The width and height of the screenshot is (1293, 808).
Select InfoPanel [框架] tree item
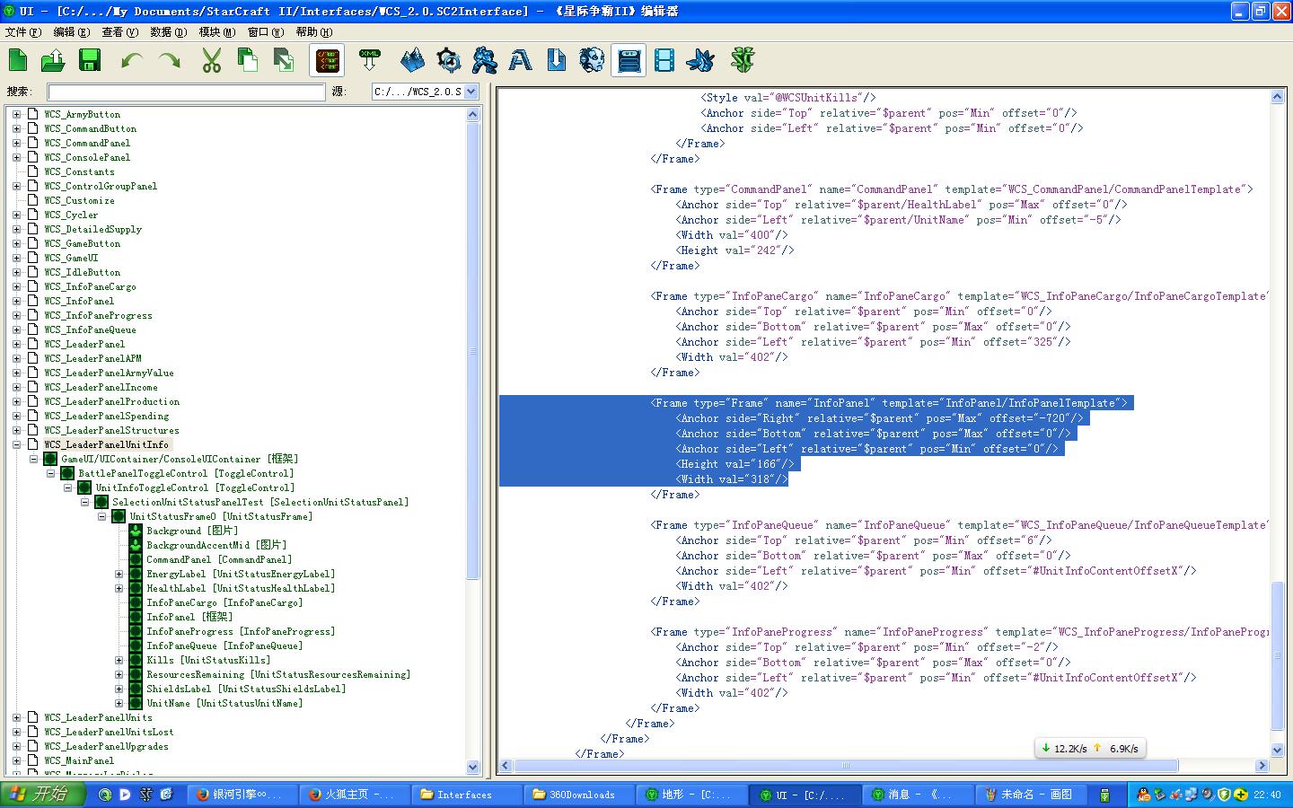(x=189, y=617)
